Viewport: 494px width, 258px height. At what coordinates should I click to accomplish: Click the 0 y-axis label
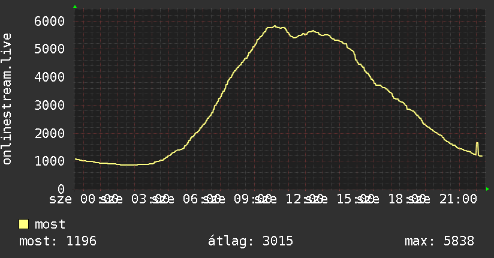(x=61, y=189)
